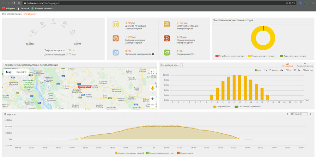Image resolution: width=316 pixels, height=157 pixels.
Task: Click the 1.88 t CO2 reduction value
Action: click(x=180, y=51)
